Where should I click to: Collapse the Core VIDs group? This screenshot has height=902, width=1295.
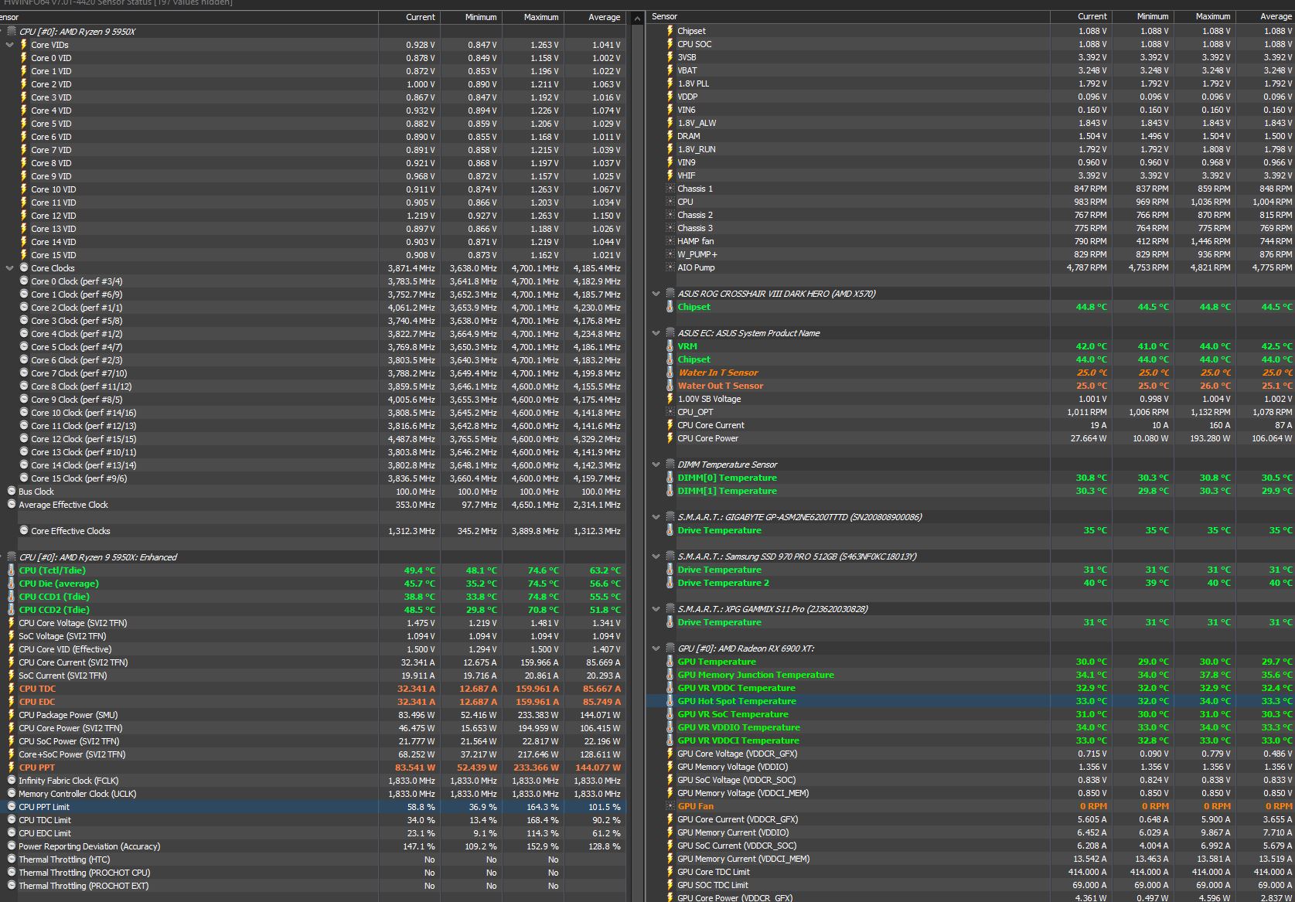coord(10,45)
